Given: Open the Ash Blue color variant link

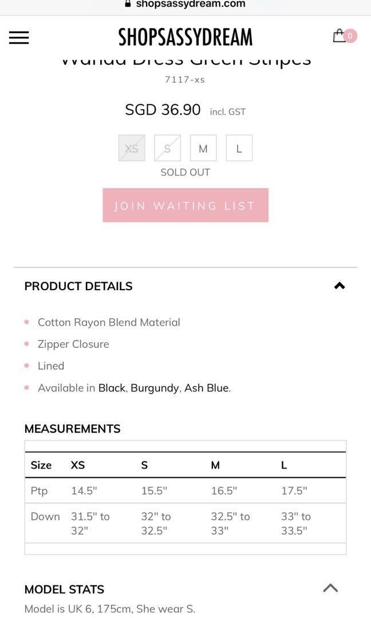Looking at the screenshot, I should pos(207,388).
